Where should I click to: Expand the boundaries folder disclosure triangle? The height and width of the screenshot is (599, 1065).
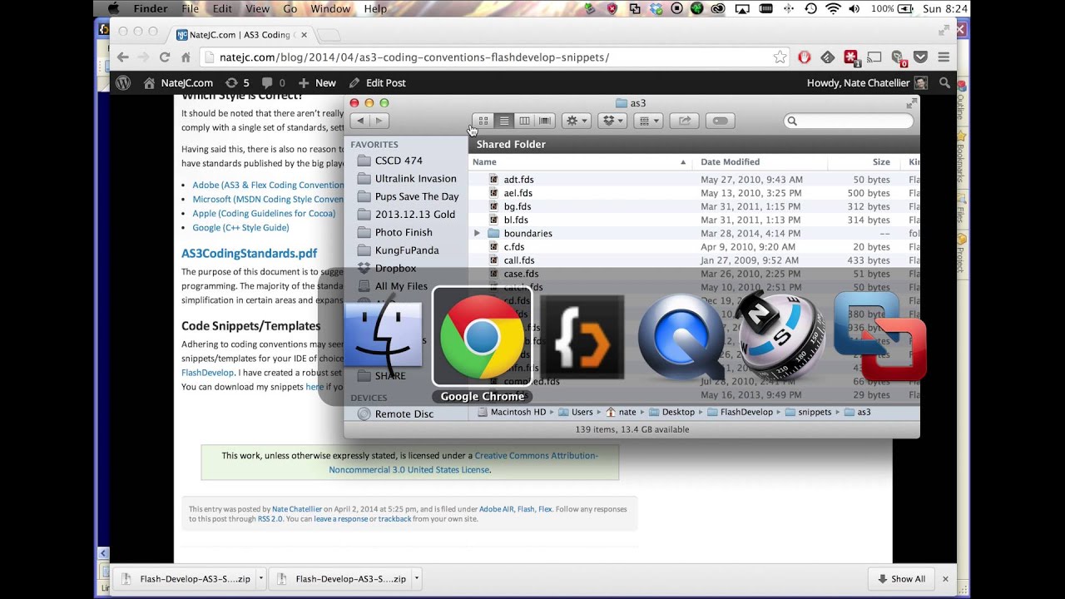tap(477, 234)
